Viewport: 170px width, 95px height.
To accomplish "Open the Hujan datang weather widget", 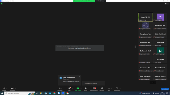I will coord(144,93).
